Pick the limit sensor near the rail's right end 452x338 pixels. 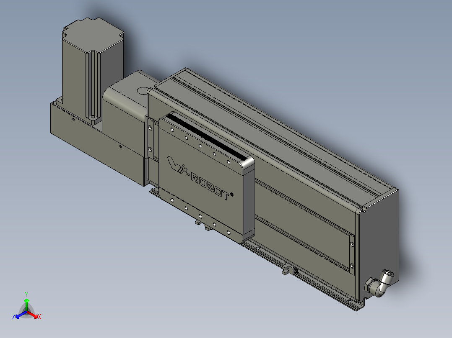tap(289, 269)
